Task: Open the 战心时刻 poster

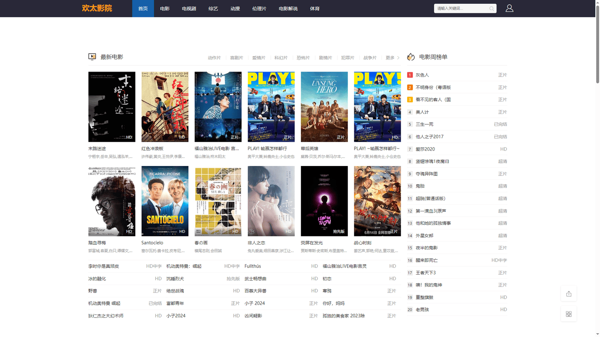Action: point(377,201)
